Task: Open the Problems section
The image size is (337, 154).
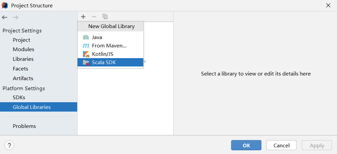Action: point(24,126)
